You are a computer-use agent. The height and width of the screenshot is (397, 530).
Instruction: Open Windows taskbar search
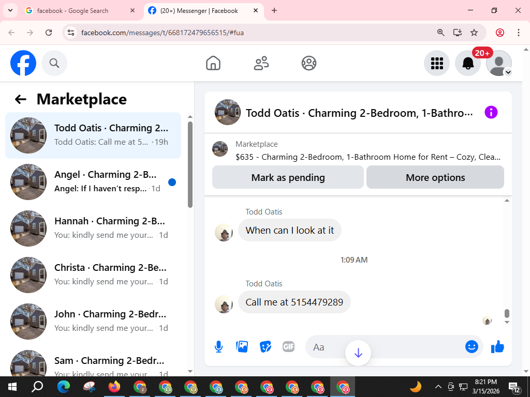[x=37, y=387]
